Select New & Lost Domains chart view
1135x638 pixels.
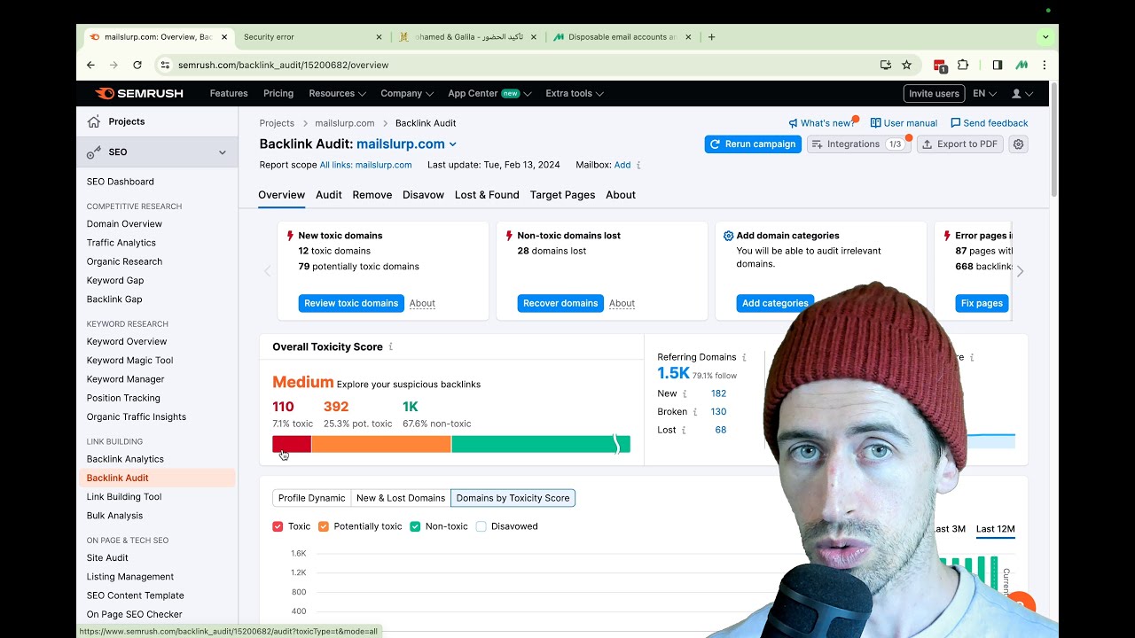401,498
